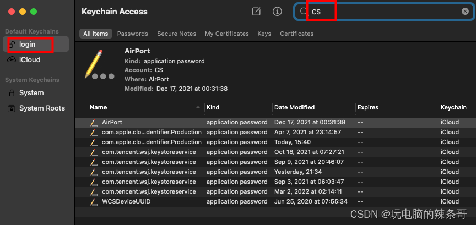
Task: Zoom the window with the green button
Action: 34,12
